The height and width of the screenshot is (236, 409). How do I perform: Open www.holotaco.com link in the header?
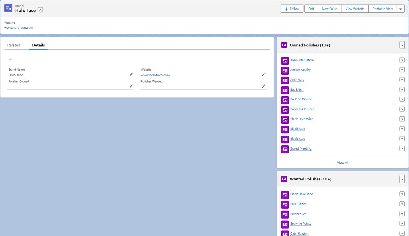tap(19, 28)
